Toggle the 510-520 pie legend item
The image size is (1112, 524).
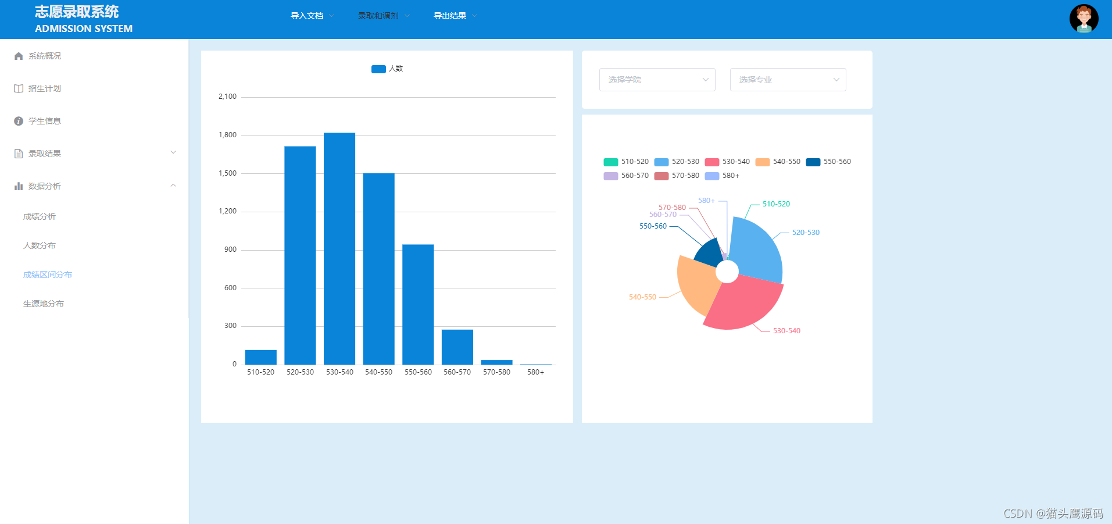626,162
